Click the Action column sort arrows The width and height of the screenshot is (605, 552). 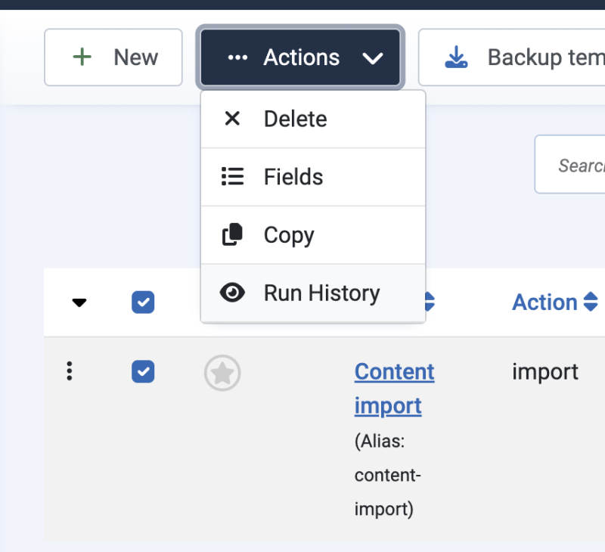(591, 302)
